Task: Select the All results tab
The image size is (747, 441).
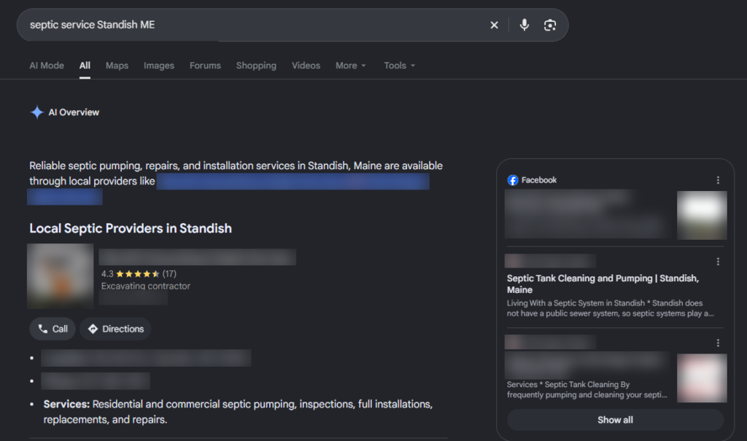Action: tap(85, 66)
